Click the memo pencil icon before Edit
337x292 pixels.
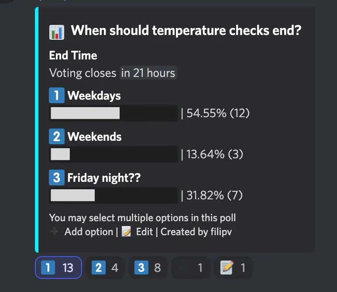click(x=127, y=232)
